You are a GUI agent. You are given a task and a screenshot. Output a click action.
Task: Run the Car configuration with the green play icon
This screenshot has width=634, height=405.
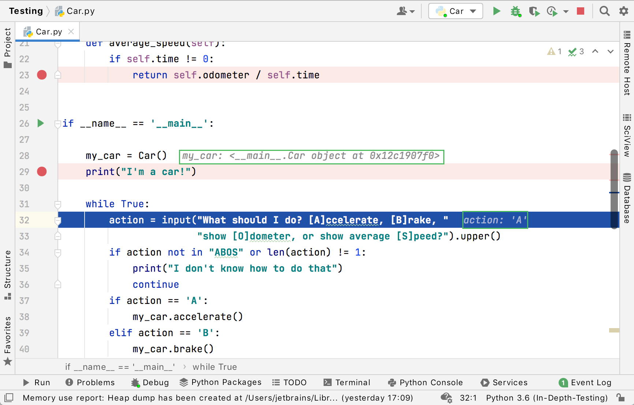(497, 11)
